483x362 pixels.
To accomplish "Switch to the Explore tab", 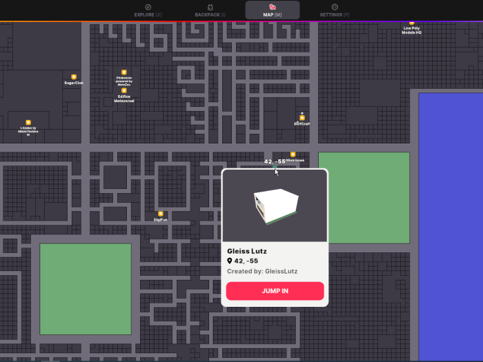I will (148, 10).
